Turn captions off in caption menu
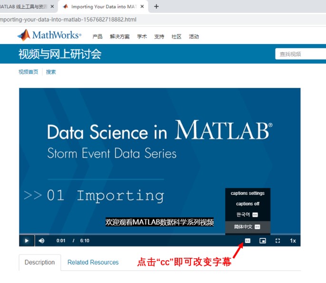 [x=248, y=204]
